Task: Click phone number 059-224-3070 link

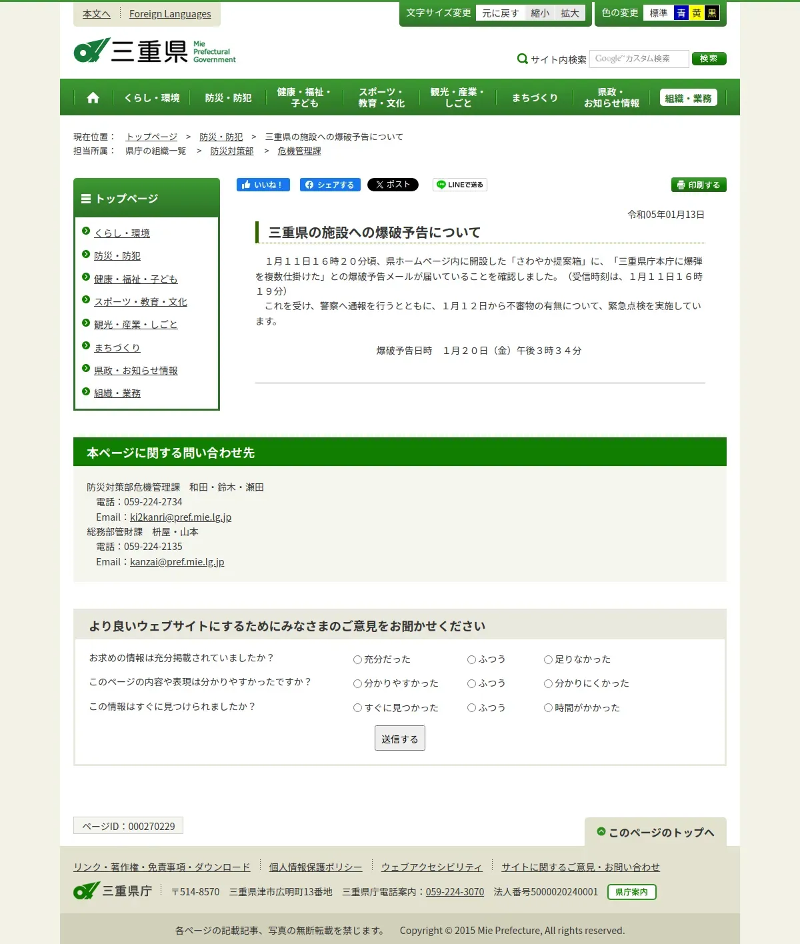Action: point(455,891)
